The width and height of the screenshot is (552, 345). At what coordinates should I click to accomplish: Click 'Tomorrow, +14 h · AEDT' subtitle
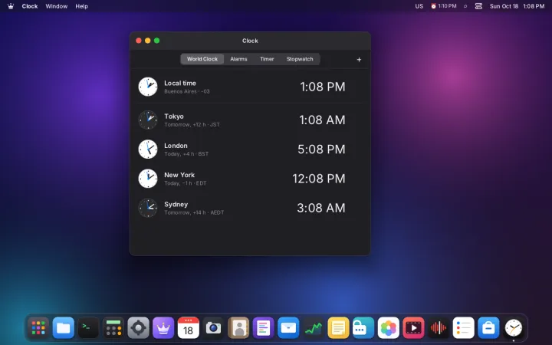coord(194,212)
